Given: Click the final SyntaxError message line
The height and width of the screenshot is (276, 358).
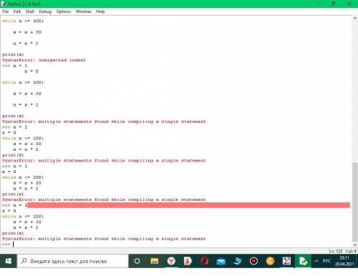Looking at the screenshot, I should point(104,239).
